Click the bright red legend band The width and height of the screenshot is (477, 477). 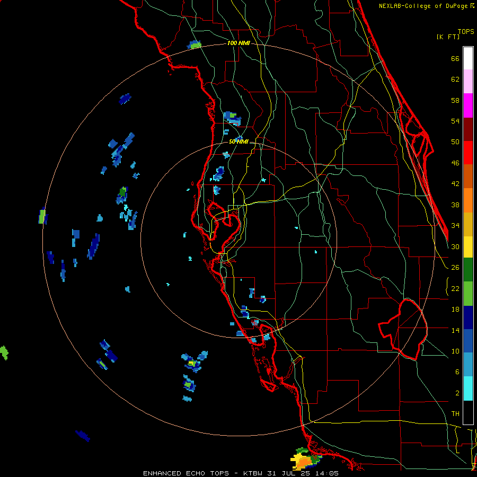pyautogui.click(x=468, y=153)
